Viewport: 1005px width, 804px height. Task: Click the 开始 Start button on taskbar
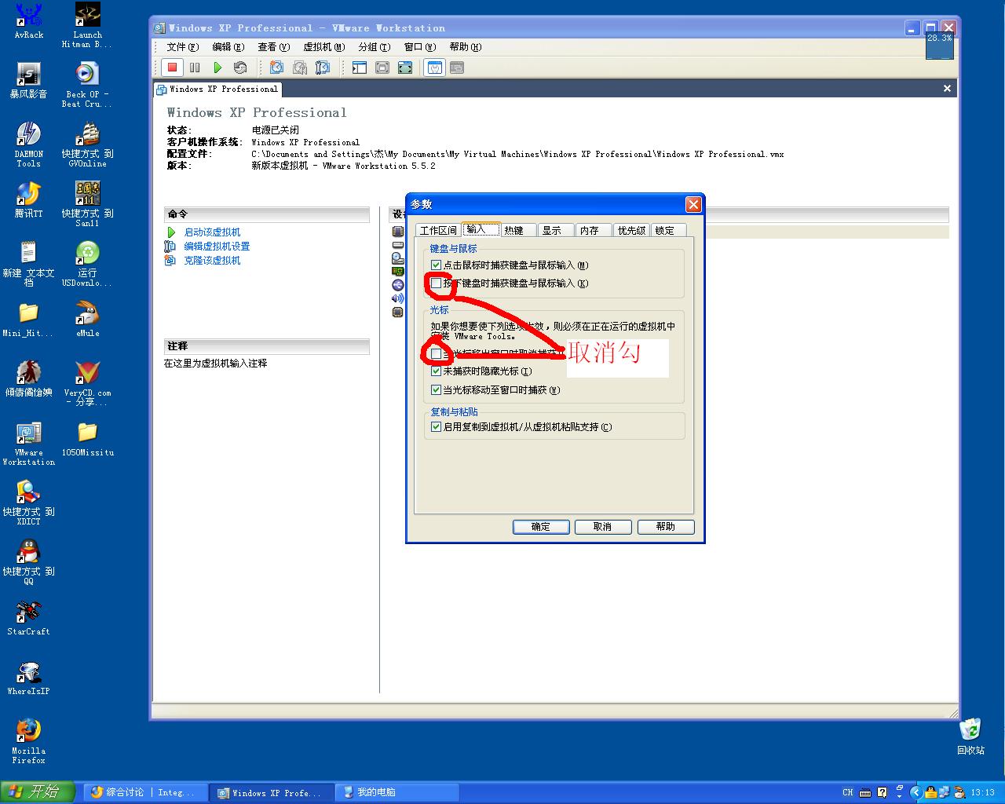tap(37, 791)
